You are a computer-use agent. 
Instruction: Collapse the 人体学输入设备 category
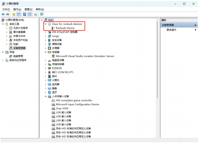click(46, 96)
